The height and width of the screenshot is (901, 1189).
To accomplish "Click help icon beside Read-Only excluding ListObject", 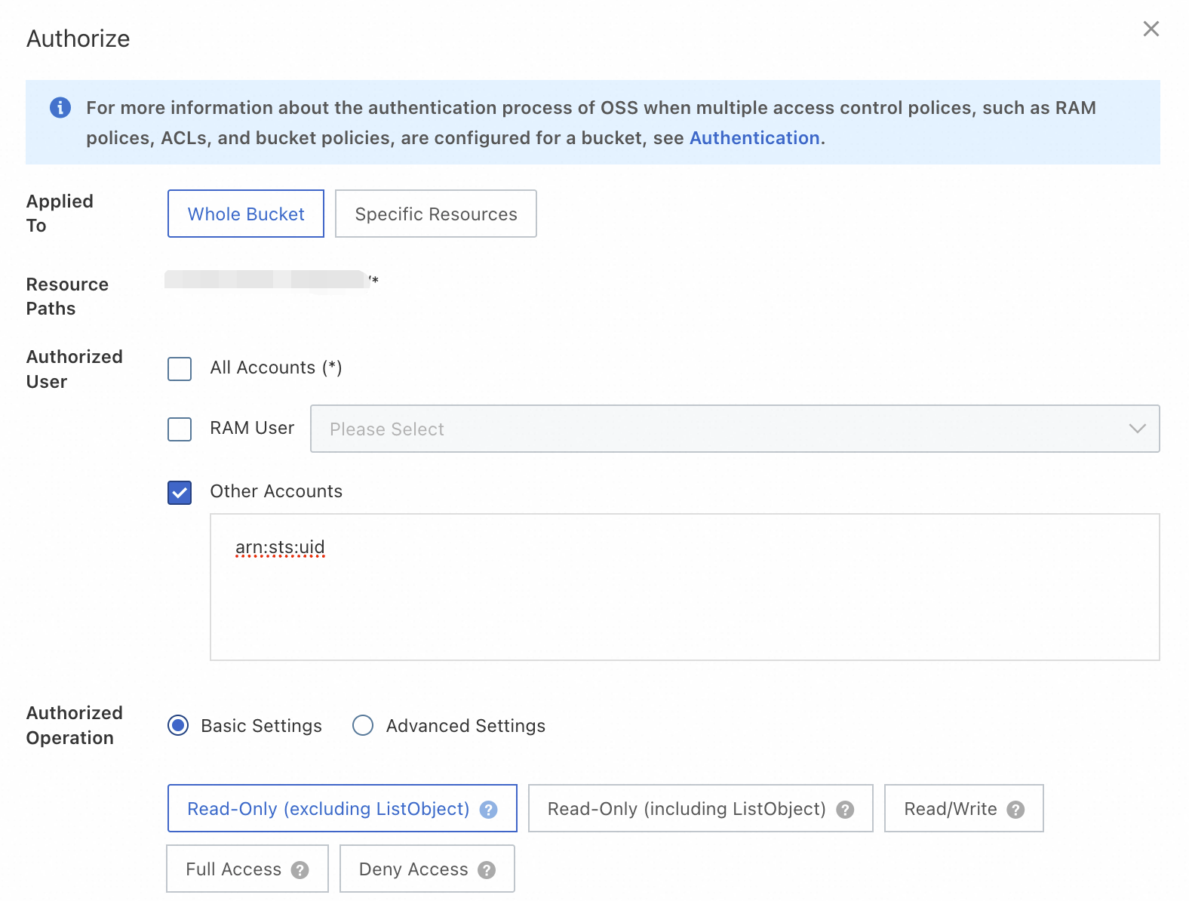I will click(489, 810).
